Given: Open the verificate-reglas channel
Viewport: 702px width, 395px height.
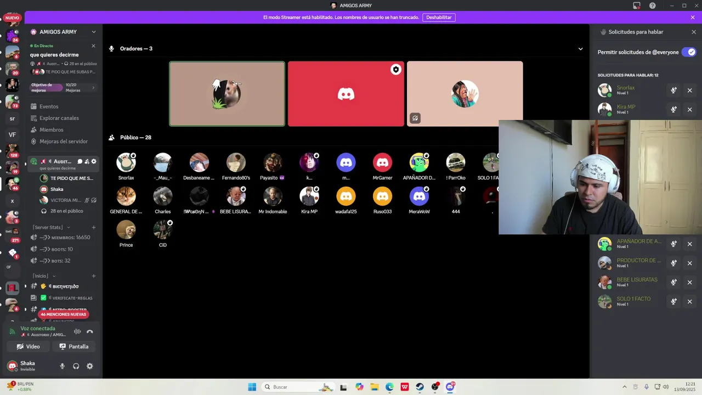Looking at the screenshot, I should [64, 298].
